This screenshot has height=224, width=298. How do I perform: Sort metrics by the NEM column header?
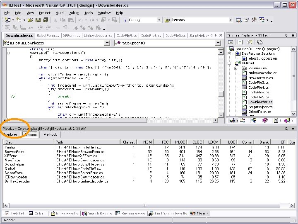pos(145,142)
